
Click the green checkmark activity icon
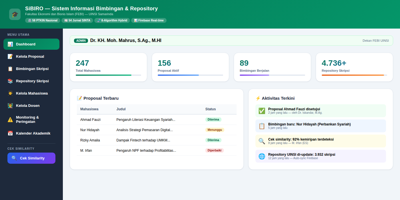(x=262, y=111)
